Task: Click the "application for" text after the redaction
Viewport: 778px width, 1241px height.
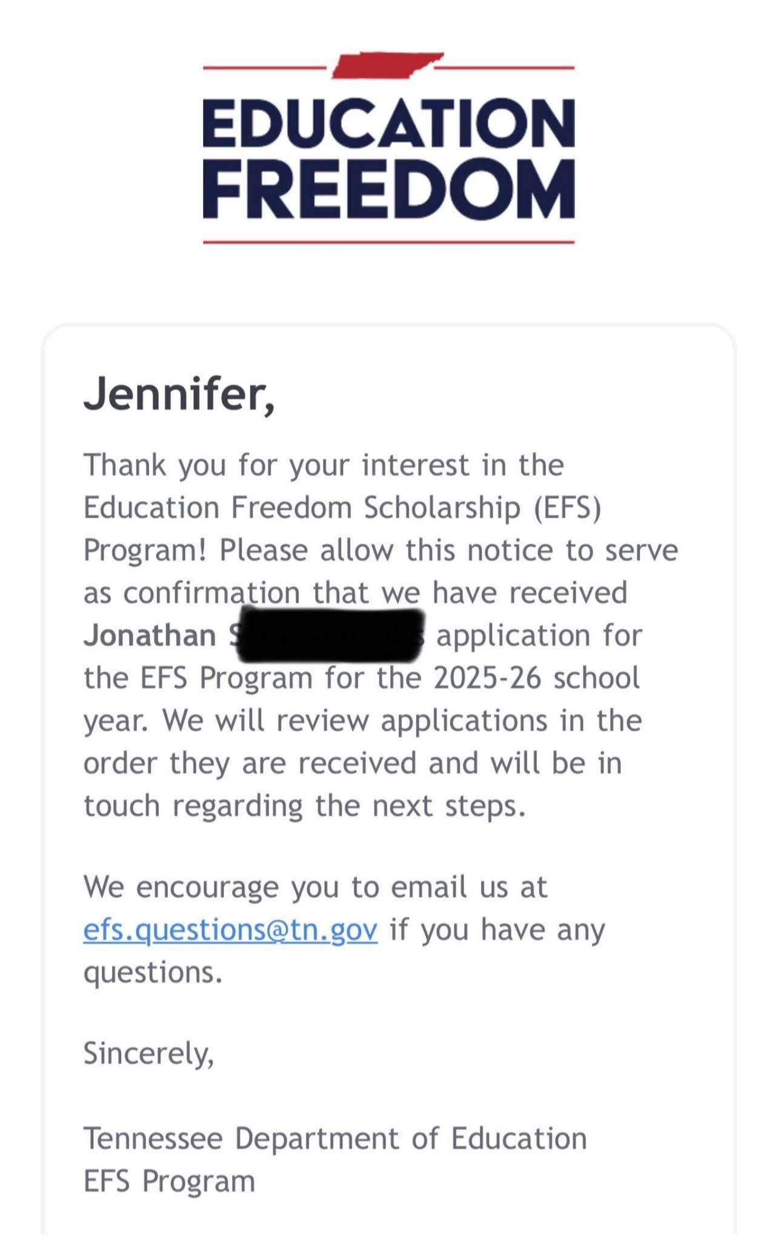Action: pos(539,636)
